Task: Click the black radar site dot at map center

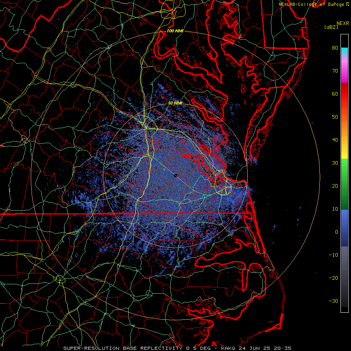Action: 175,175
